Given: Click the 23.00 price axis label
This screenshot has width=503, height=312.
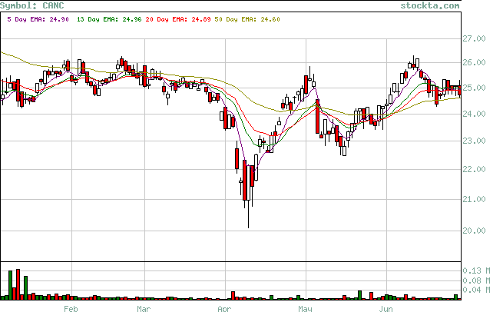Looking at the screenshot, I should click(x=474, y=141).
